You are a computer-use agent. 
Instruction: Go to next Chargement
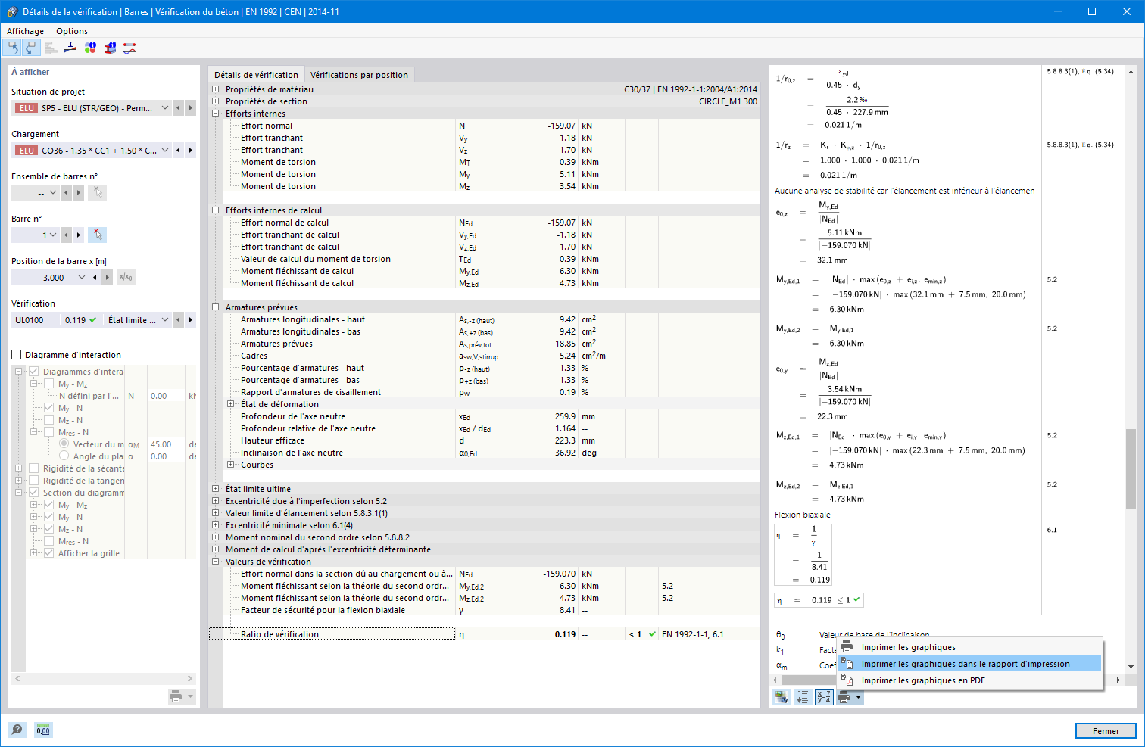(191, 151)
